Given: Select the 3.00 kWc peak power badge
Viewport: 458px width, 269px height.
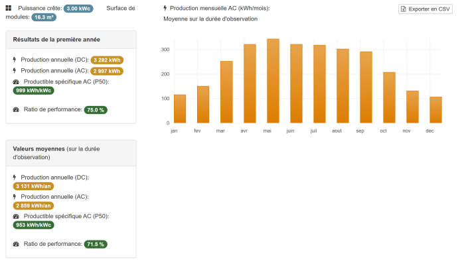Looking at the screenshot, I should tap(80, 8).
